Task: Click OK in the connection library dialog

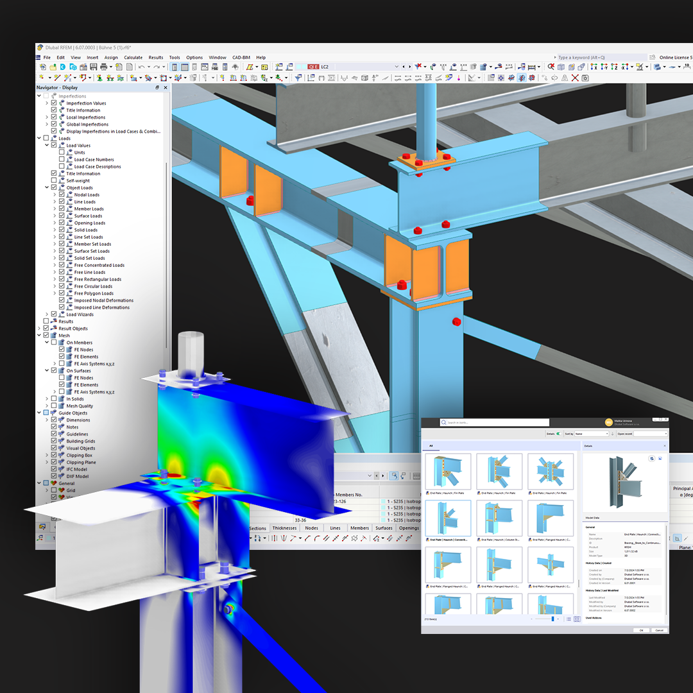Action: 641,630
